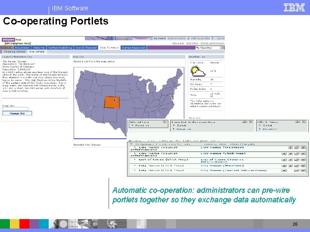Expand Receive under Click Map wiring box
Image resolution: width=310 pixels, height=232 pixels.
260,129
